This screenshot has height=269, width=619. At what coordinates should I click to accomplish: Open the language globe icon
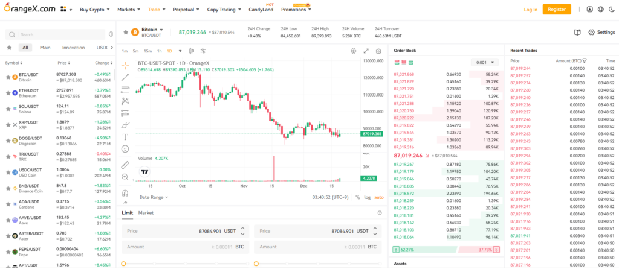(x=601, y=10)
